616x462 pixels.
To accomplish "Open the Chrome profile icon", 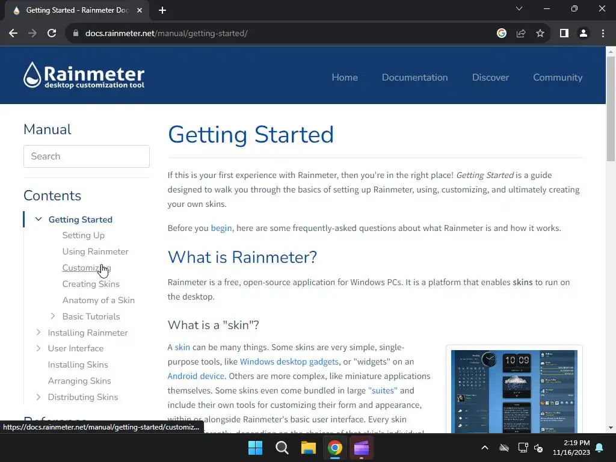I will point(584,34).
